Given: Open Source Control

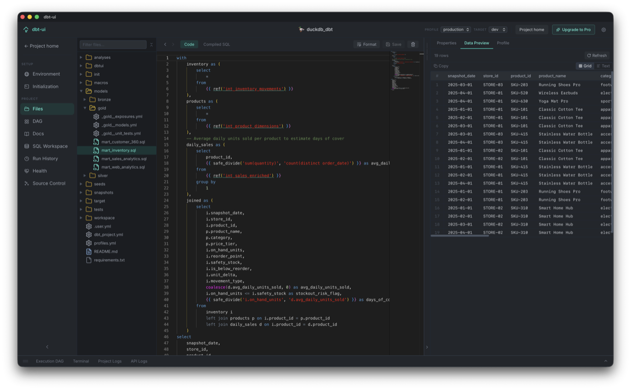Looking at the screenshot, I should click(47, 183).
